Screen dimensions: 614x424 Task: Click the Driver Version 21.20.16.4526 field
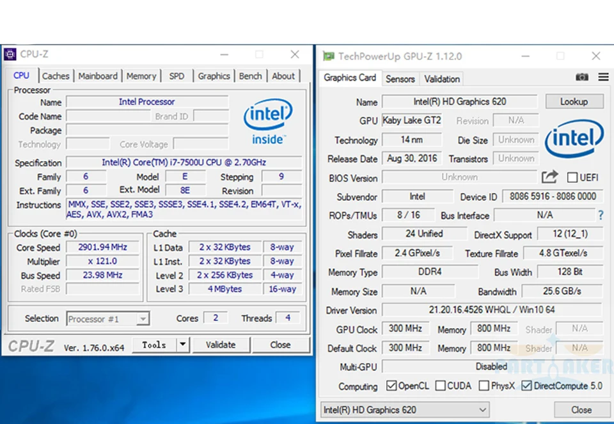pos(492,310)
